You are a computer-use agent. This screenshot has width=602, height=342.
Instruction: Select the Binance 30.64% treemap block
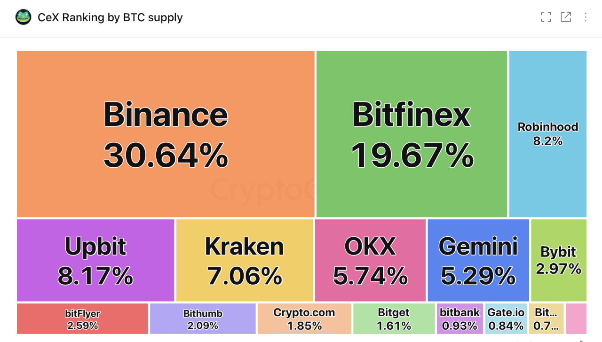click(166, 134)
